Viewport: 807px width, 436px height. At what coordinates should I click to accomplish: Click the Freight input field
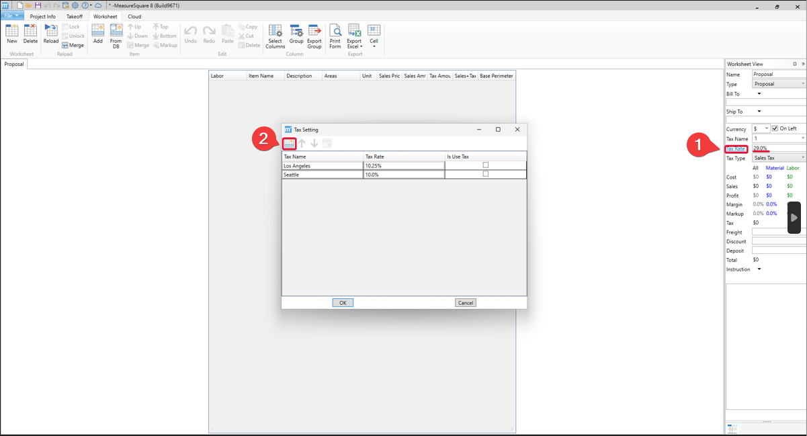pos(779,232)
